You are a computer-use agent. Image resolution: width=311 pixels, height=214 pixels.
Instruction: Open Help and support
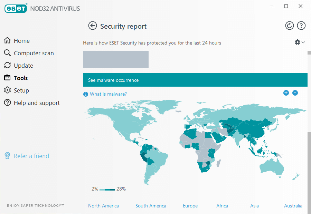click(37, 103)
